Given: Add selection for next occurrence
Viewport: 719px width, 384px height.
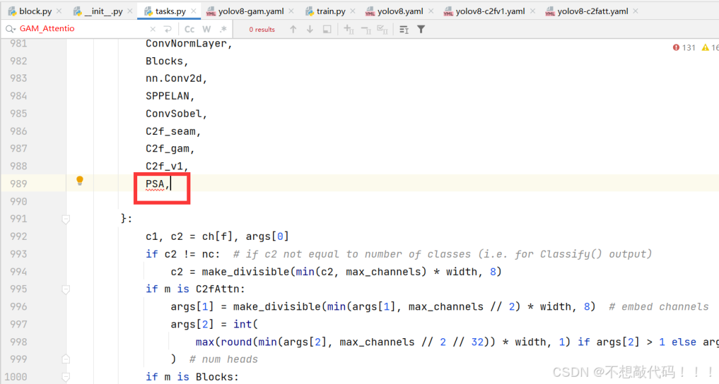Looking at the screenshot, I should coord(349,29).
